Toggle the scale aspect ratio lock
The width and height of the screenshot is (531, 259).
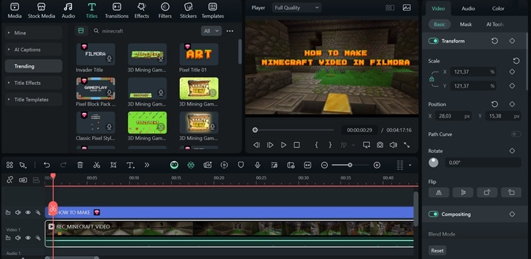click(431, 79)
